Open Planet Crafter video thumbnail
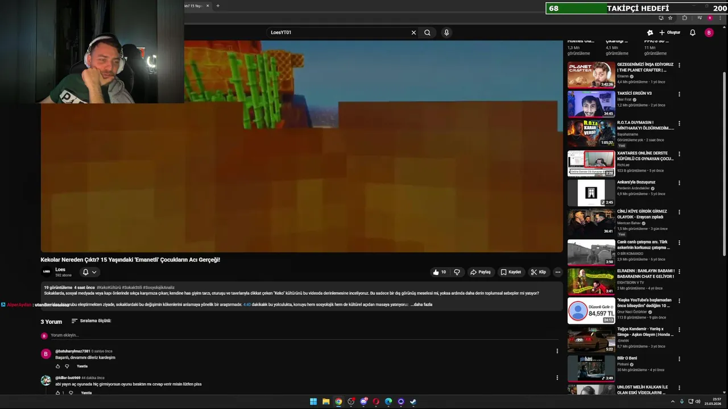Image resolution: width=728 pixels, height=409 pixels. 591,75
